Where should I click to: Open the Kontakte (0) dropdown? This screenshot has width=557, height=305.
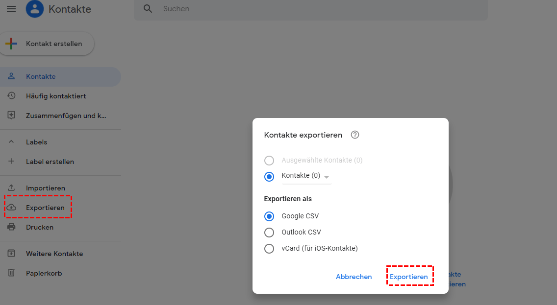tap(327, 177)
